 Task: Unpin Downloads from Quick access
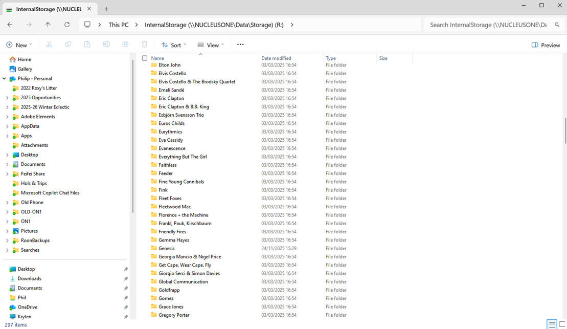(126, 279)
